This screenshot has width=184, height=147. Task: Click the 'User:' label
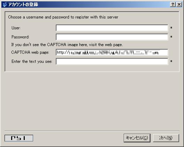(x=16, y=28)
